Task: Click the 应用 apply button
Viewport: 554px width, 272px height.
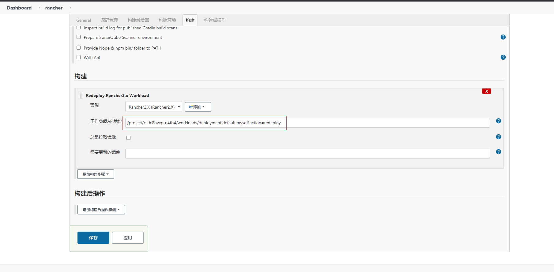Action: (128, 238)
